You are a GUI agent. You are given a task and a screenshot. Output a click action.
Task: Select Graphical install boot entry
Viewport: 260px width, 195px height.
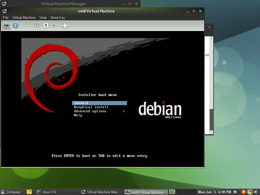[x=91, y=107]
